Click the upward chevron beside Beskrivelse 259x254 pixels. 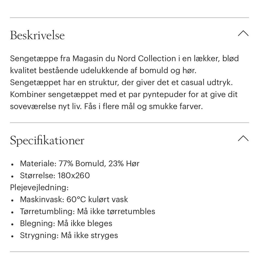(244, 34)
